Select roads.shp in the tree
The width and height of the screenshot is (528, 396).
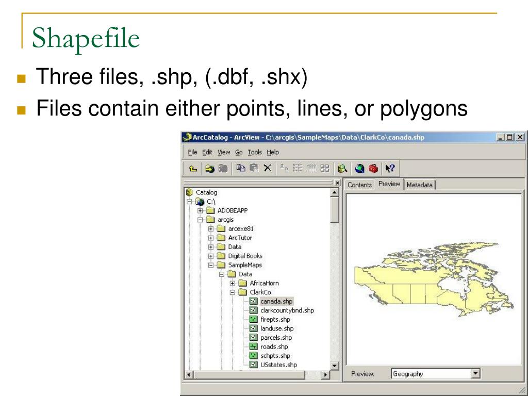pyautogui.click(x=274, y=346)
